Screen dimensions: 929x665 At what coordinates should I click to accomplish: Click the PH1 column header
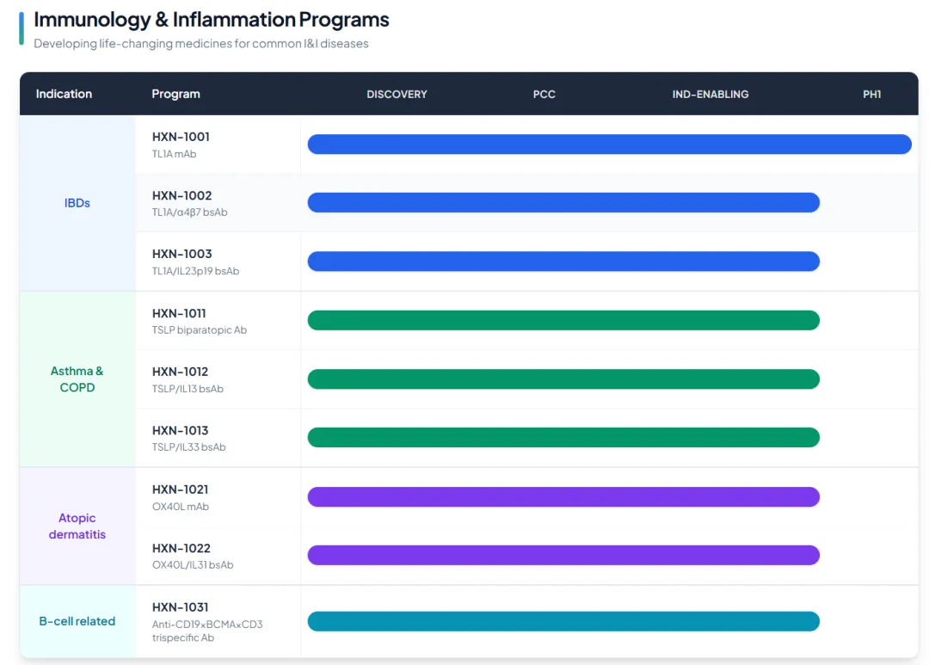click(x=871, y=95)
